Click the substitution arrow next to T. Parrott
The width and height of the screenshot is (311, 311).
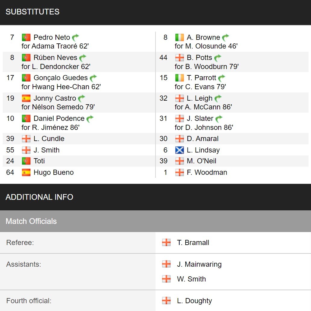(221, 78)
